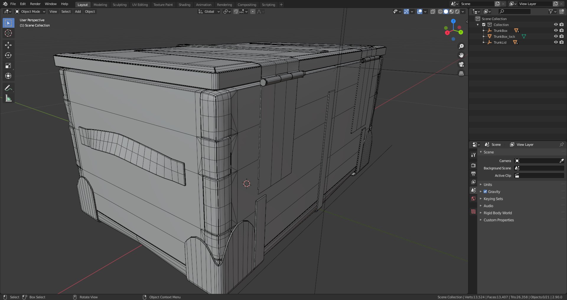The height and width of the screenshot is (300, 567).
Task: Collapse the Collection tree item
Action: (x=478, y=25)
